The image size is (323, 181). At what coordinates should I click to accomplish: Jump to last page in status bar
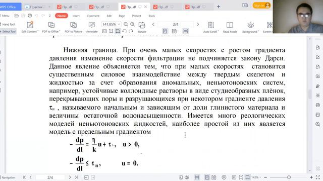[x=76, y=177]
